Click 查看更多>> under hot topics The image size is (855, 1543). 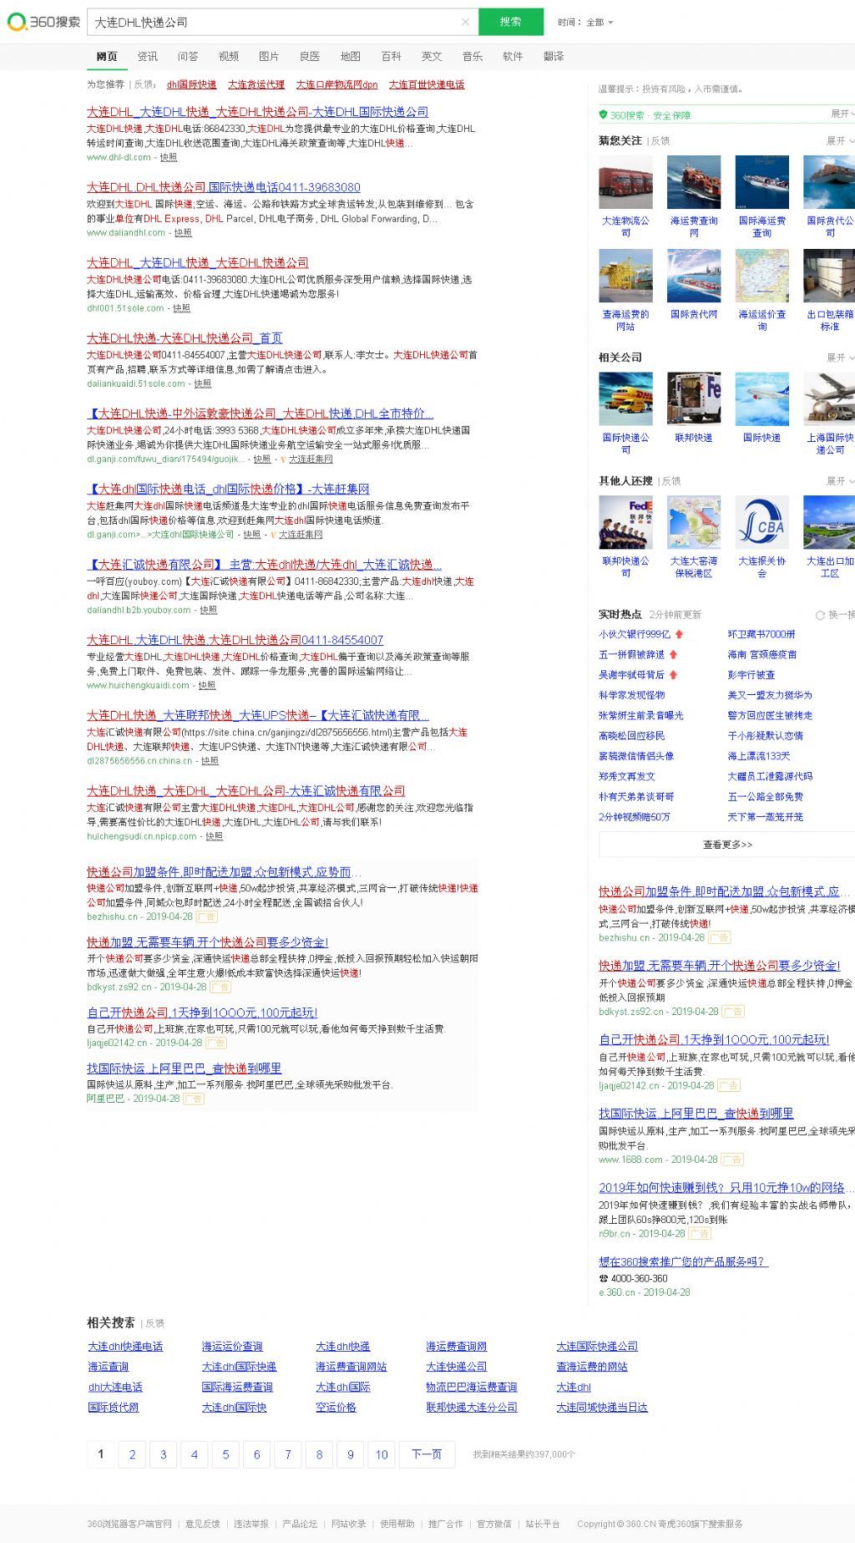(726, 845)
